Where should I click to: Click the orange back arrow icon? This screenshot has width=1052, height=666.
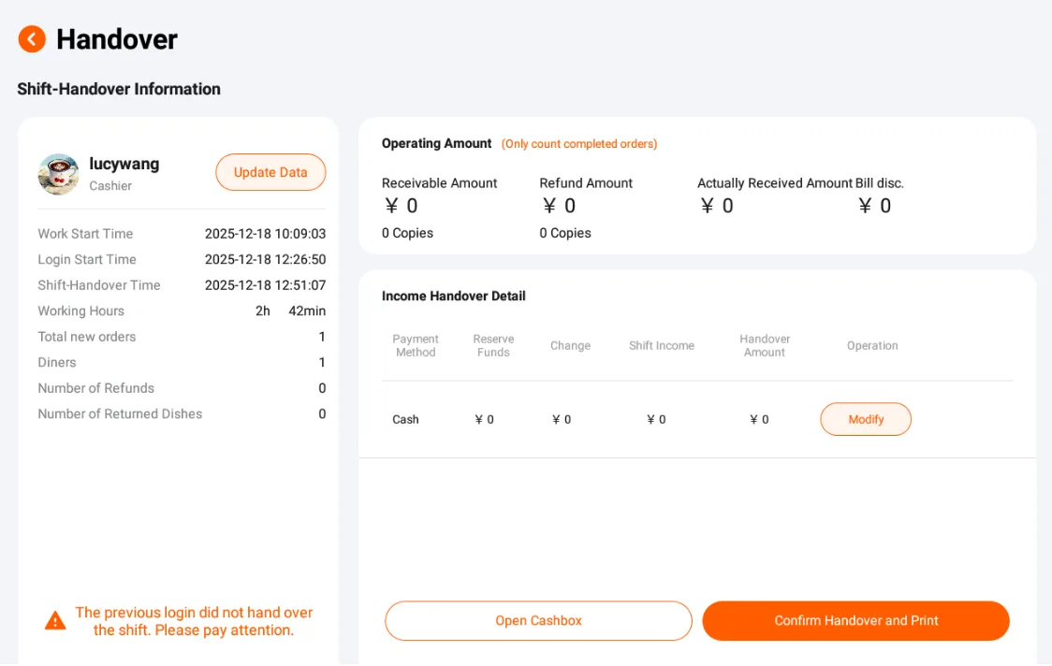pyautogui.click(x=32, y=39)
